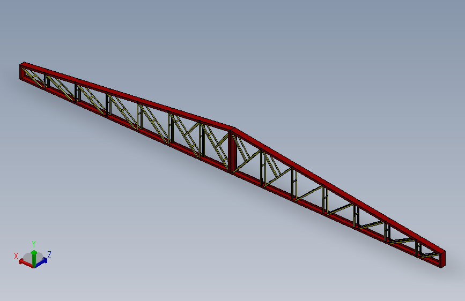Click the "Z" label of the orientation triad
Viewport: 465px width, 301px height.
(x=49, y=255)
